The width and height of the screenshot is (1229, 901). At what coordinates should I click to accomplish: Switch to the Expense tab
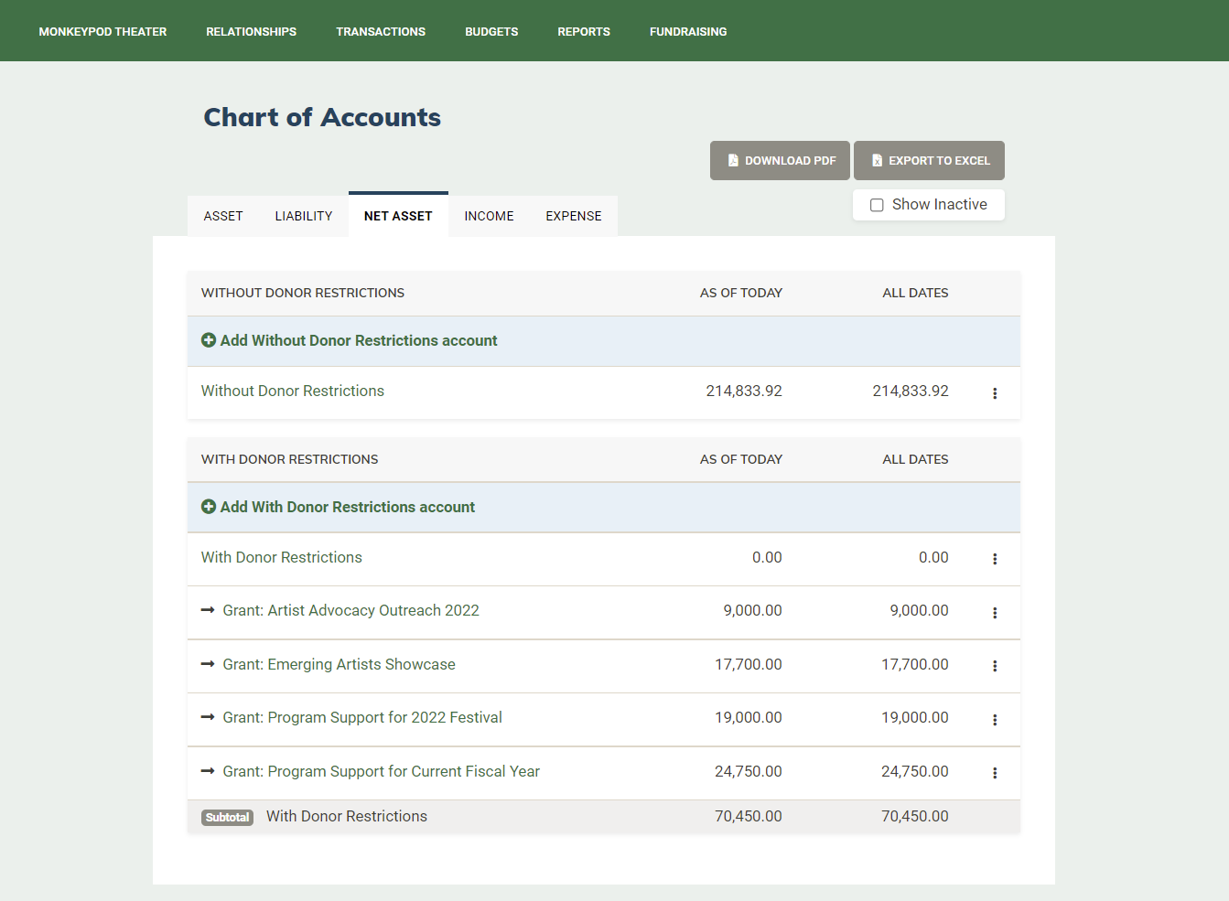574,216
